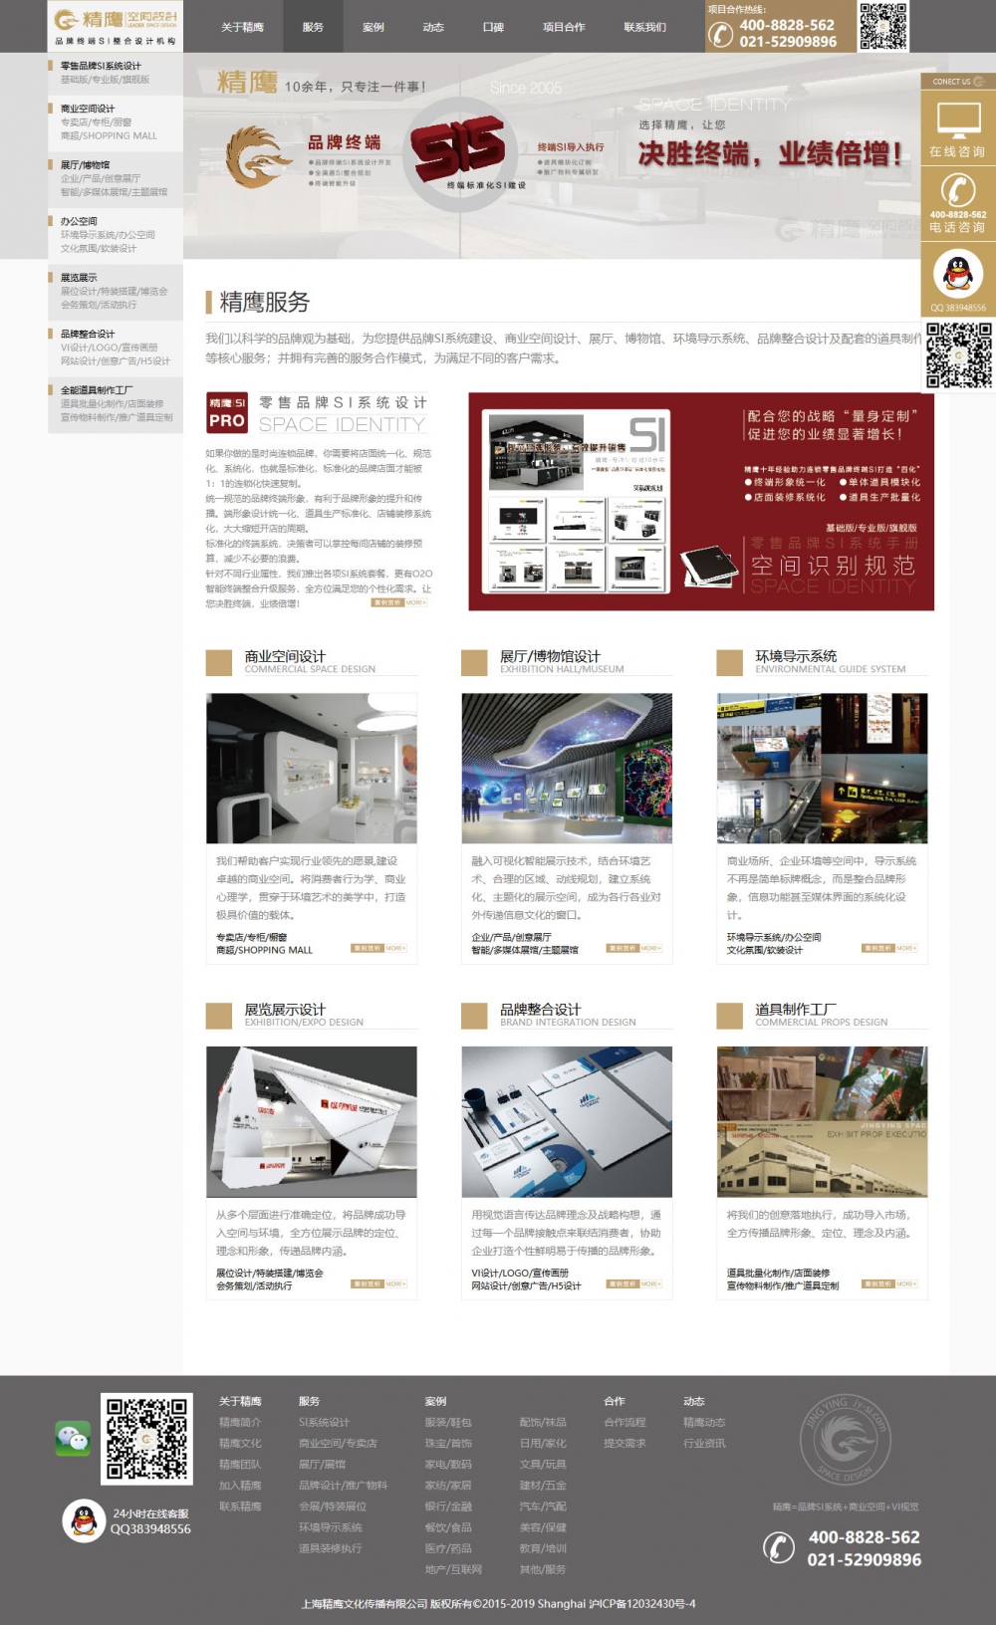Open 联系我们 in top navigation
996x1625 pixels.
644,27
